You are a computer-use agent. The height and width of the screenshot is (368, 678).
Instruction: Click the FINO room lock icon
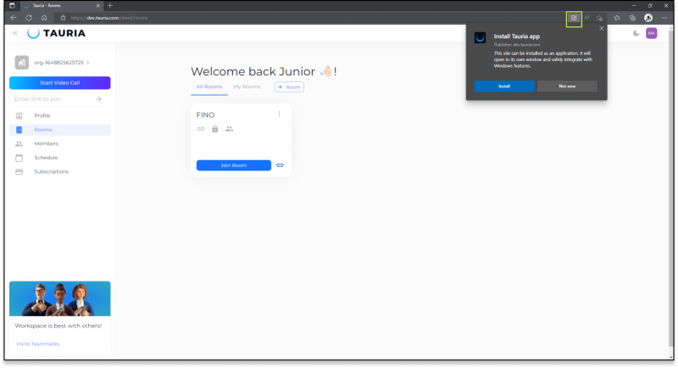point(215,129)
